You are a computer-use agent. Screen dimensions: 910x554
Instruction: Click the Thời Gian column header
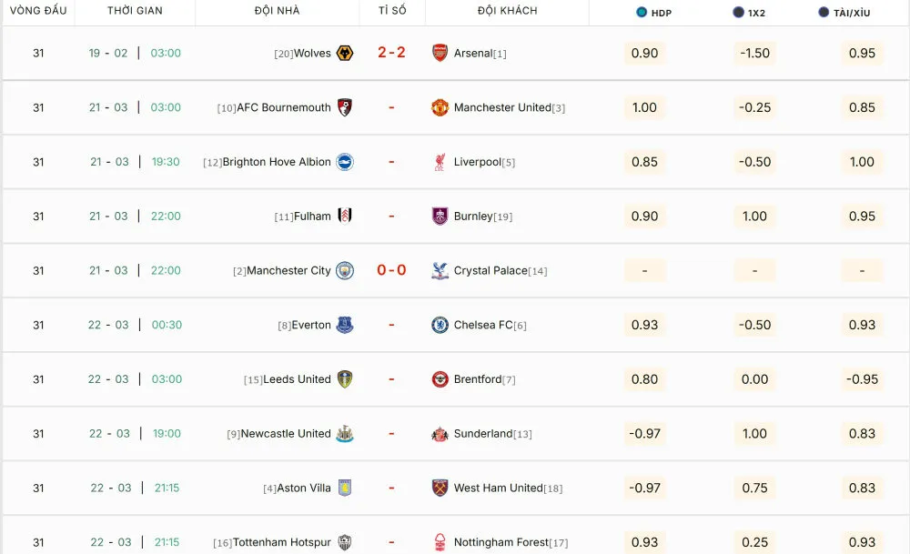135,11
